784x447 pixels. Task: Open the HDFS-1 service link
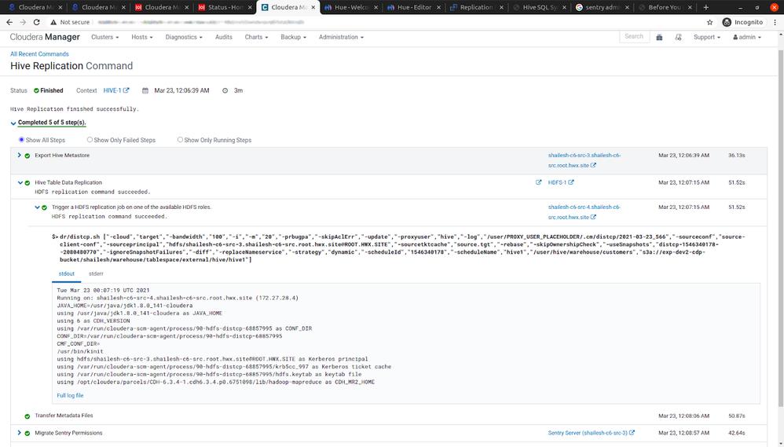557,182
